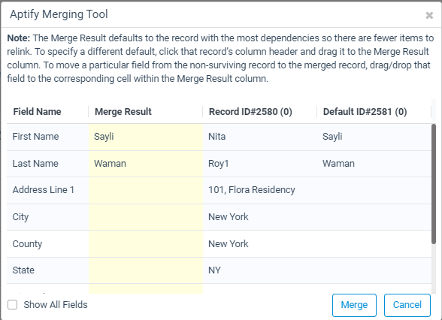
Task: Click the 101, Flora Residency address cell
Action: pos(259,190)
